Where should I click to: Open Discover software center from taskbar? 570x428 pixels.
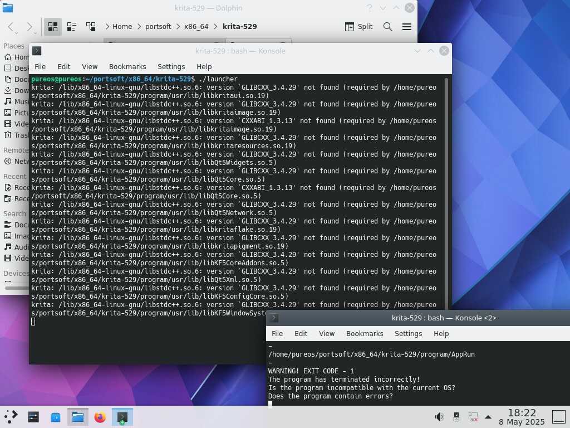tap(55, 417)
